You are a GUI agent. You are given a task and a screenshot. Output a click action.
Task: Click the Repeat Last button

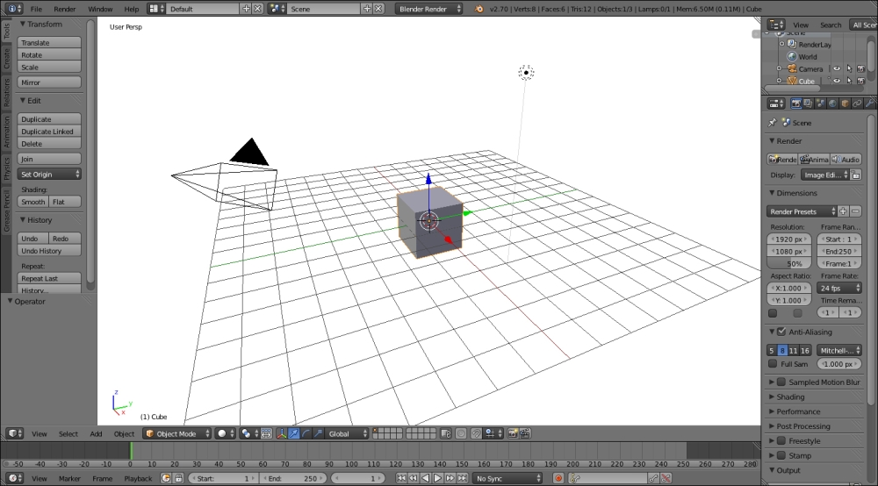coord(49,278)
